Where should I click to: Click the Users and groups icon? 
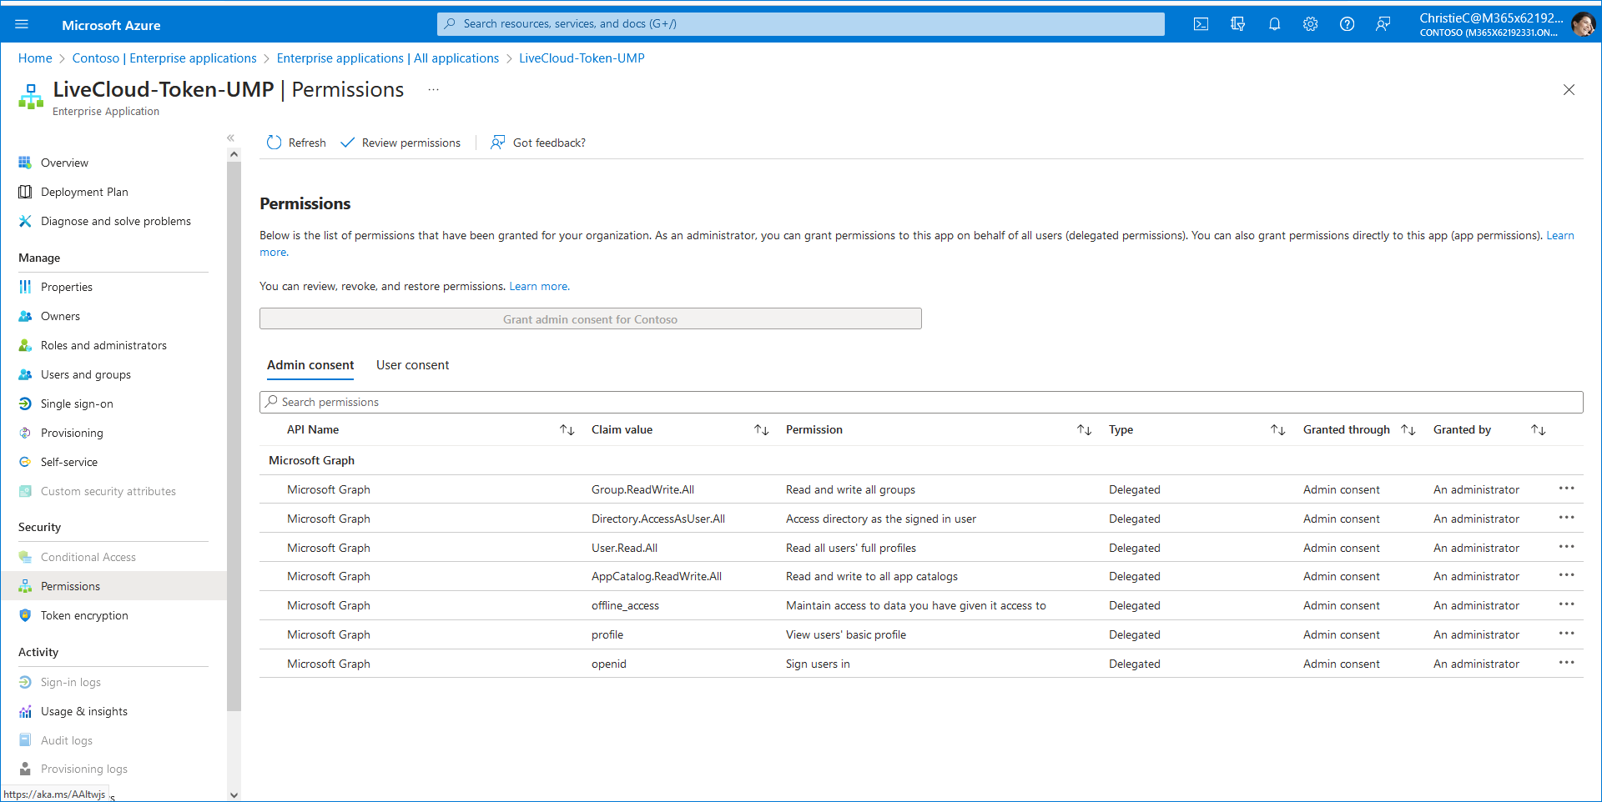25,374
